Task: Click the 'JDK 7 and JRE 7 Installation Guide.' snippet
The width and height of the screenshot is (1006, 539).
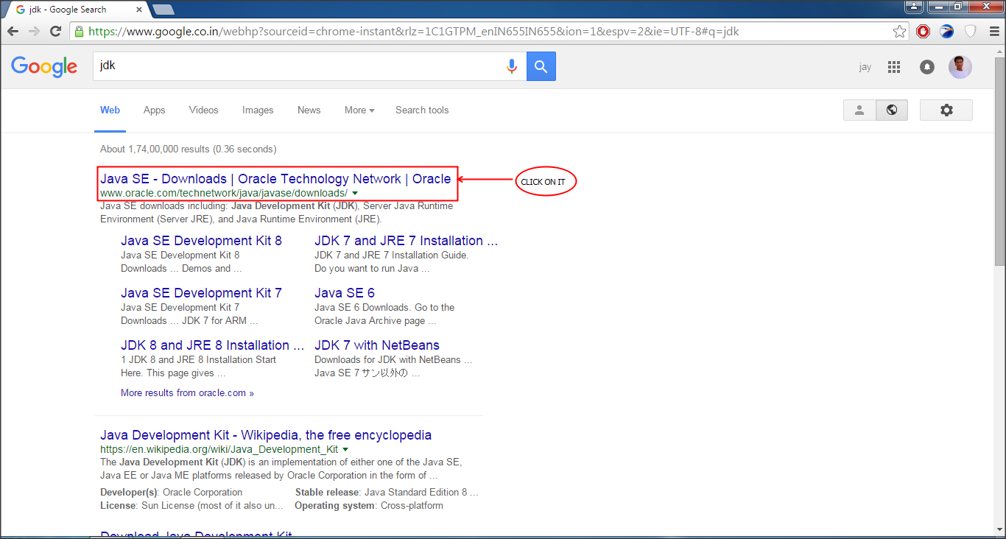Action: 392,256
